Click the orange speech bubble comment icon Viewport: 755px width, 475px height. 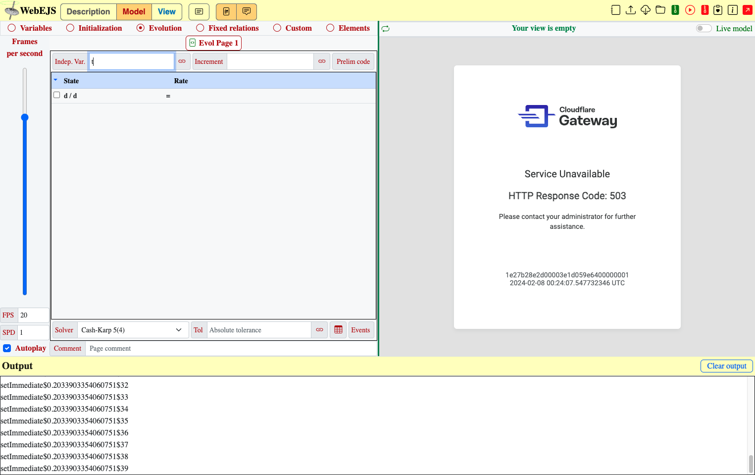click(247, 11)
